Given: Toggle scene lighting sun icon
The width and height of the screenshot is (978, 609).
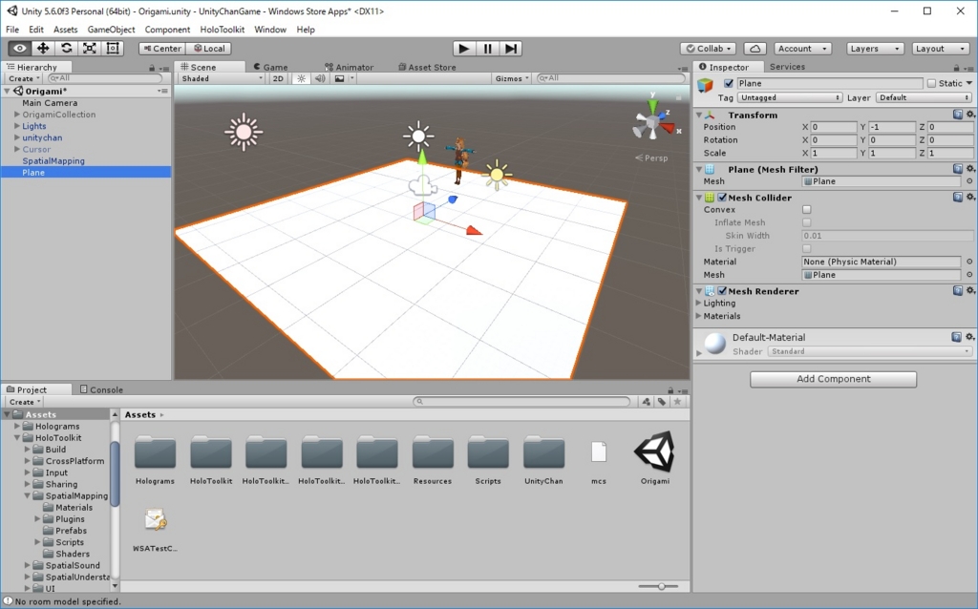Looking at the screenshot, I should click(301, 78).
